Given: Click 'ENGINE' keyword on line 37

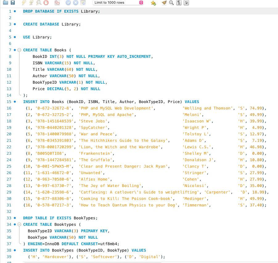Looking at the screenshot, I should [35, 244].
